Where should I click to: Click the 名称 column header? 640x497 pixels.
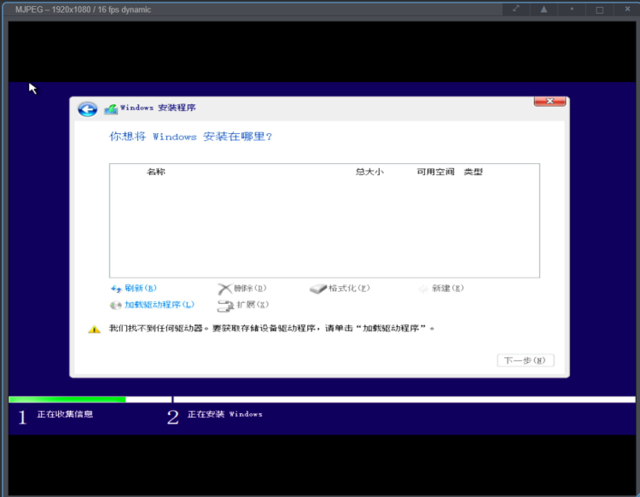click(155, 172)
